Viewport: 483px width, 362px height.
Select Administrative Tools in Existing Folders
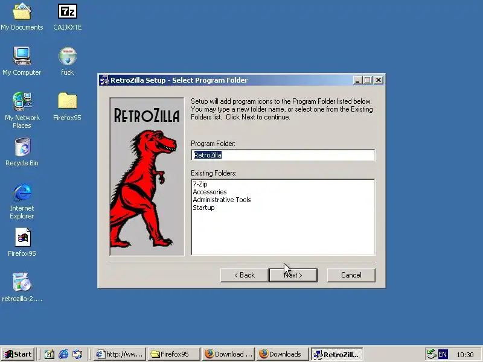222,200
